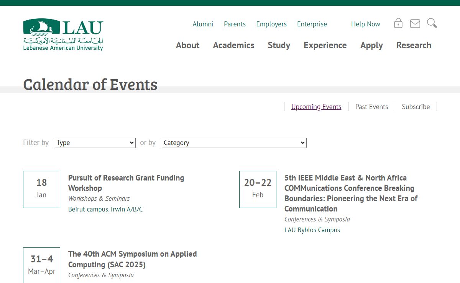Go to the Parents page
Viewport: 460px width, 283px height.
coord(235,24)
